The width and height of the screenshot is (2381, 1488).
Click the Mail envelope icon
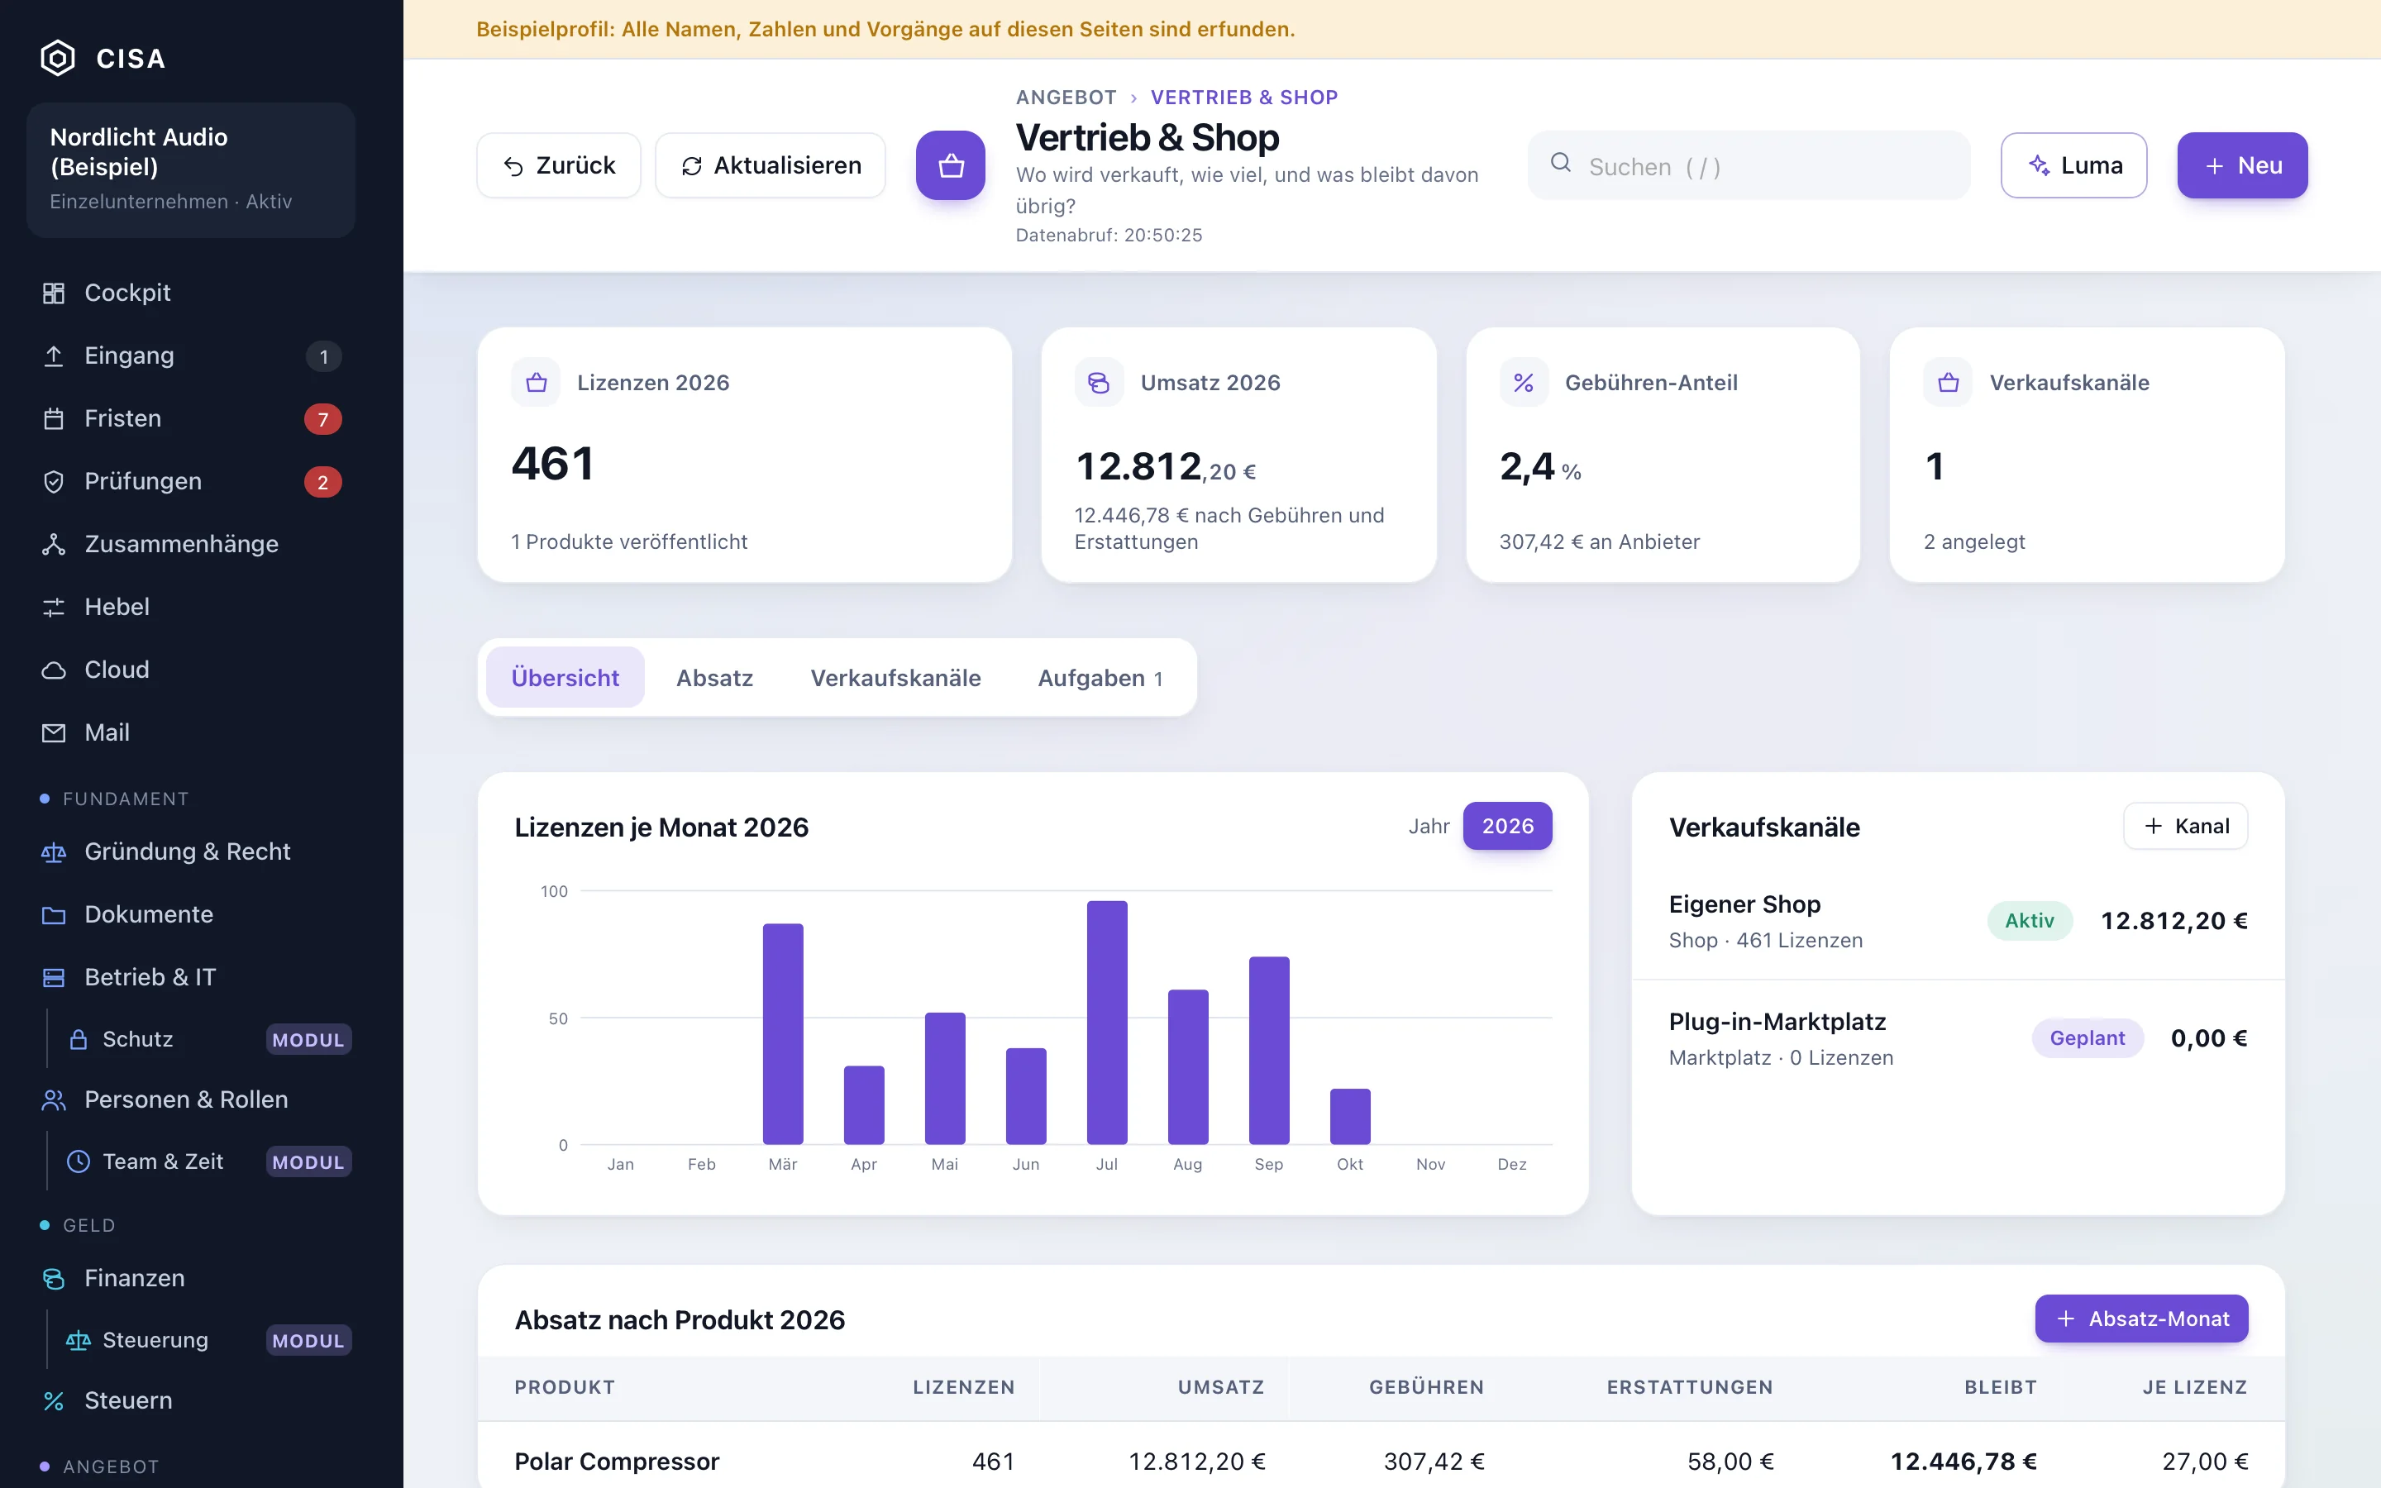click(x=53, y=733)
